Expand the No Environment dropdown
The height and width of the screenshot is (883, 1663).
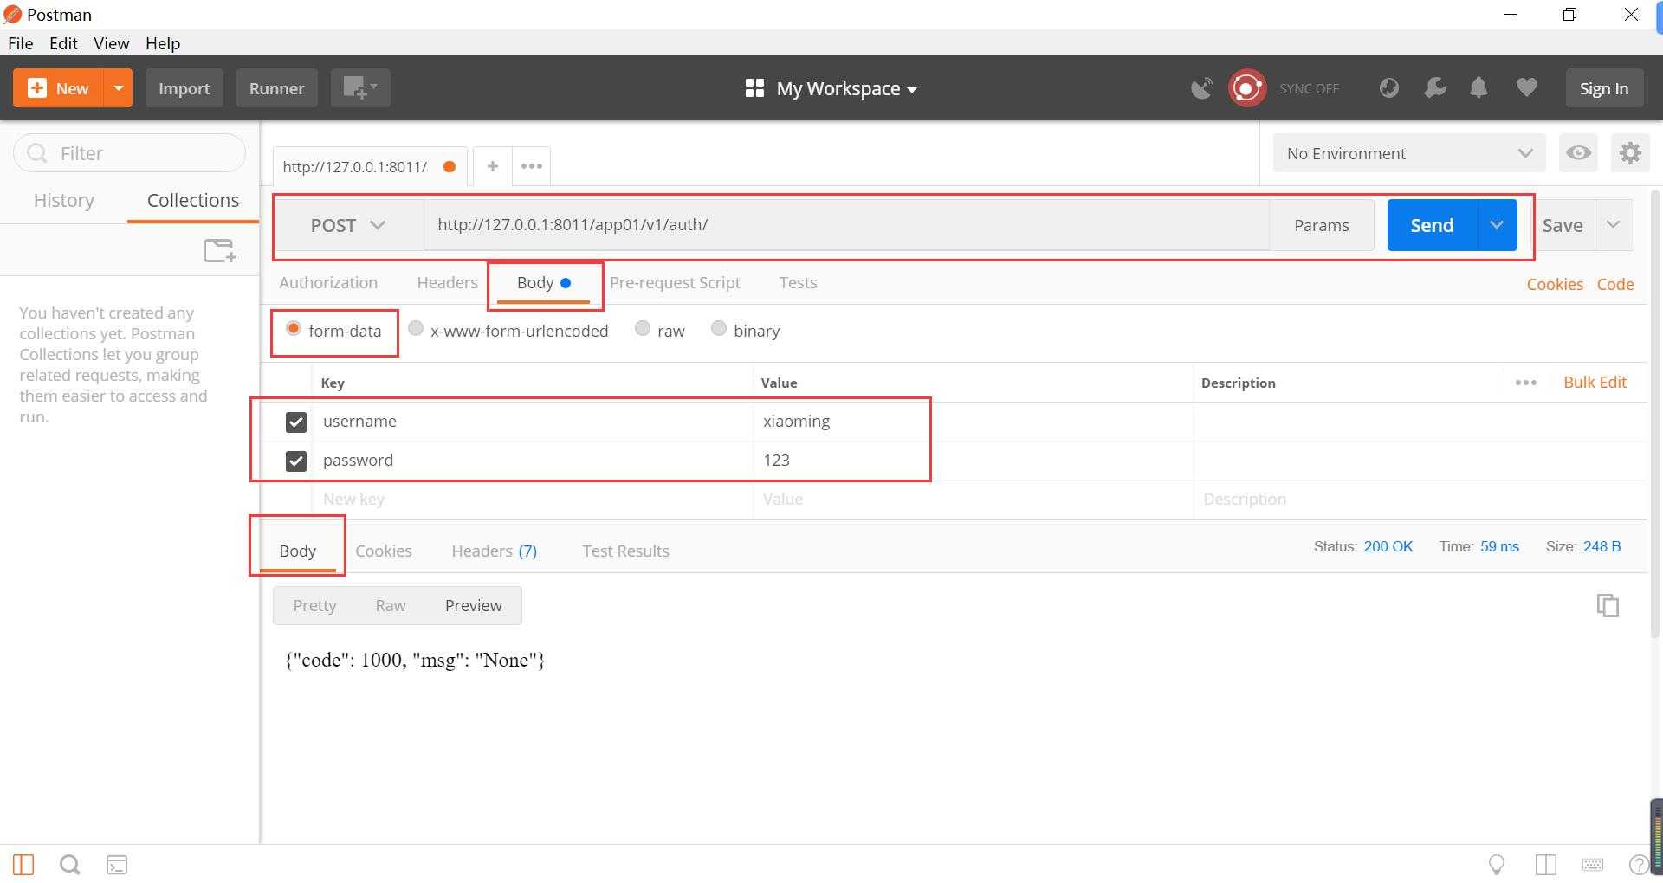point(1408,153)
